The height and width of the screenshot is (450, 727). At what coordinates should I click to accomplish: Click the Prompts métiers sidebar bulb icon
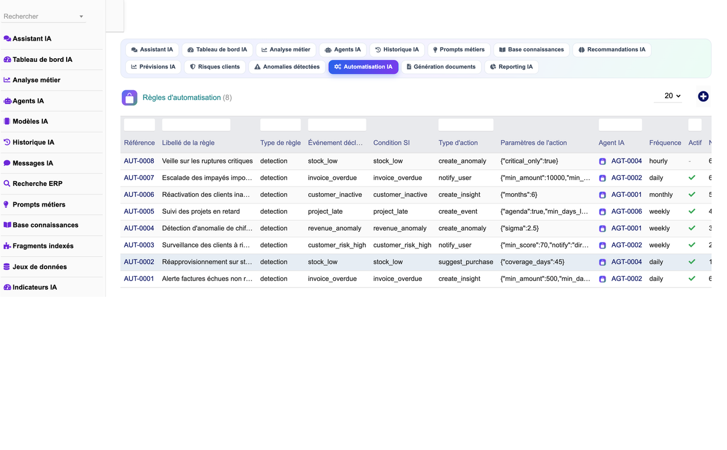pos(7,205)
